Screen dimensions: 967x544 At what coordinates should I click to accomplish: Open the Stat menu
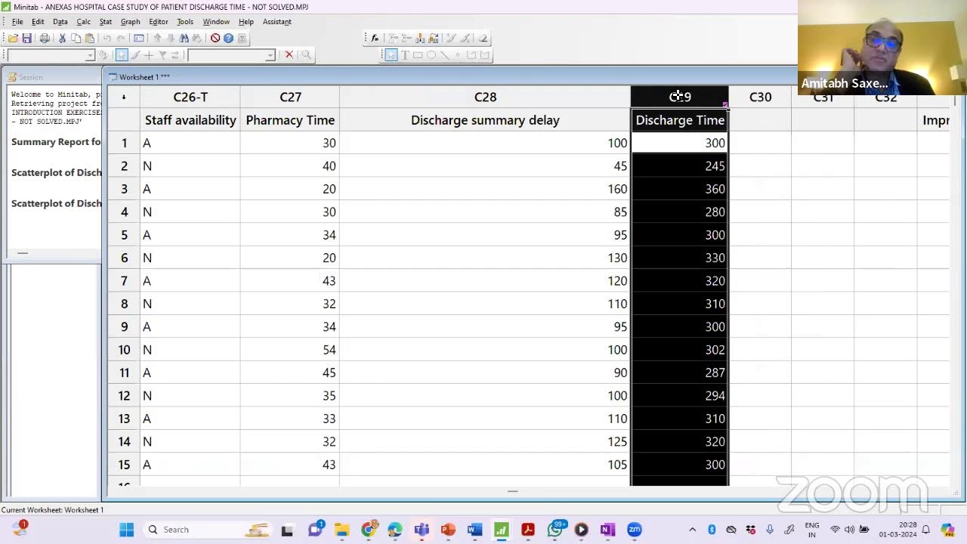coord(106,22)
